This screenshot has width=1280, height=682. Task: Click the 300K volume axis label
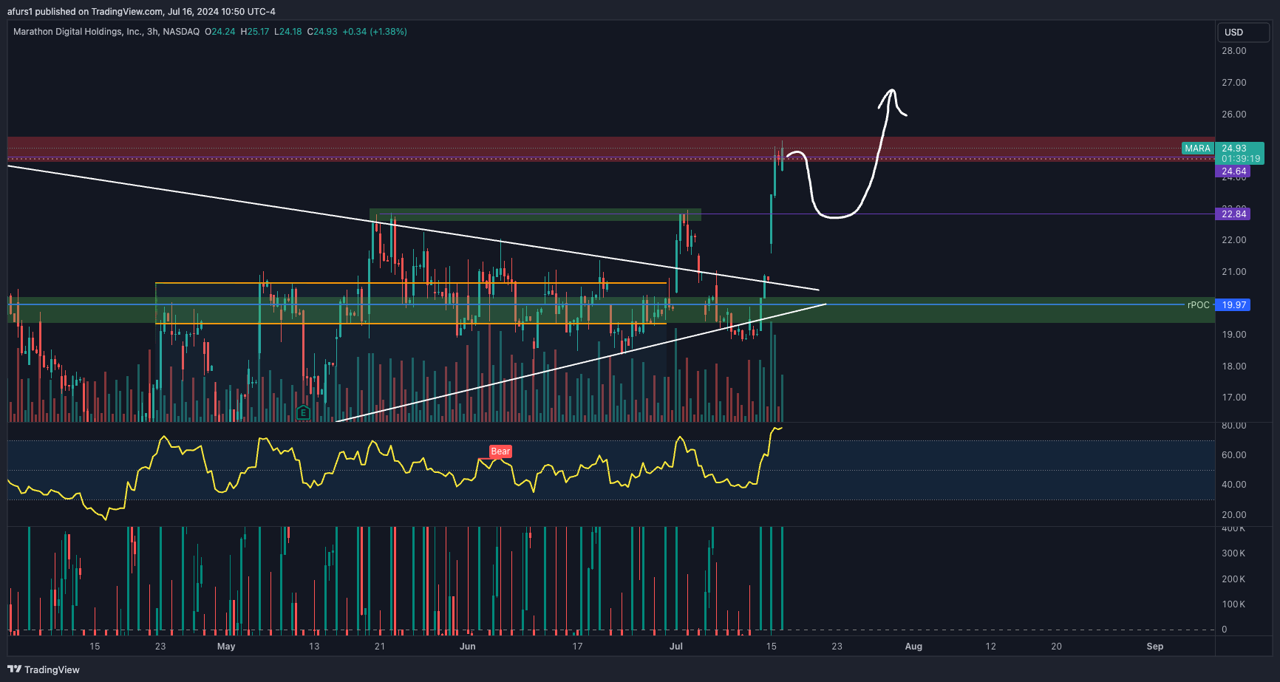pos(1233,553)
